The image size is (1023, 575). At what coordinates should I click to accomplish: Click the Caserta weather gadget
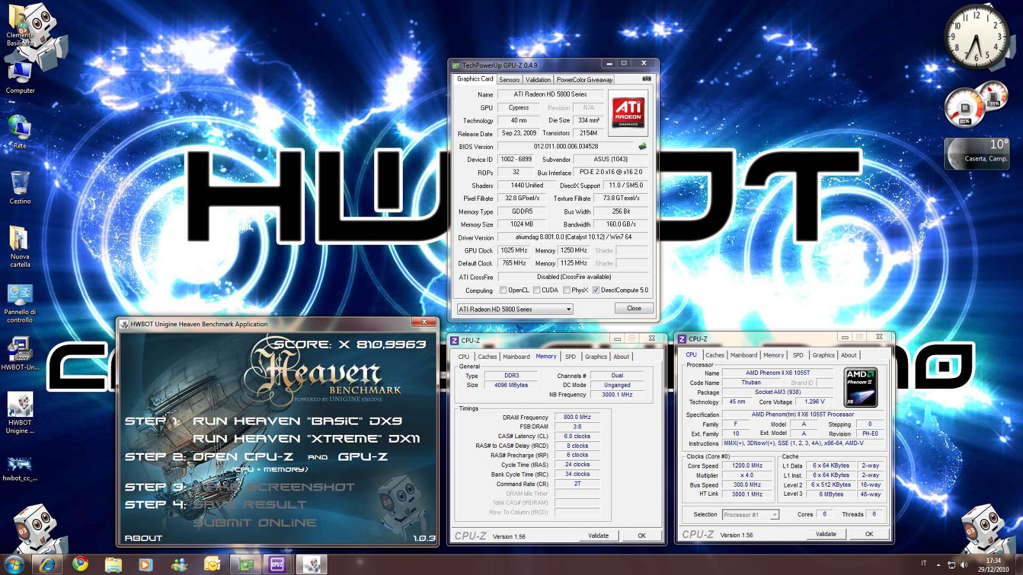pyautogui.click(x=976, y=154)
